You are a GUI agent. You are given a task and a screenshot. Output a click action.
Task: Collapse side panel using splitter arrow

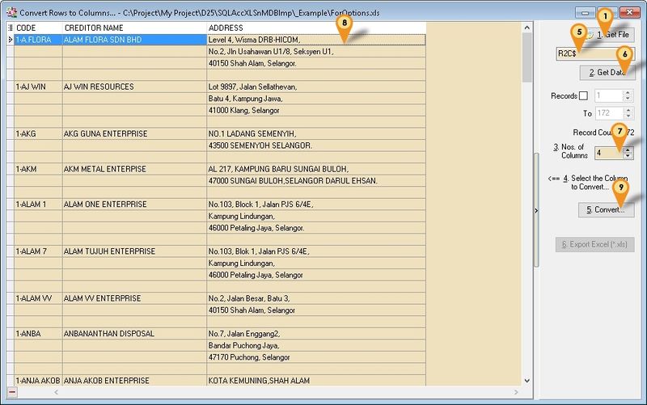537,210
